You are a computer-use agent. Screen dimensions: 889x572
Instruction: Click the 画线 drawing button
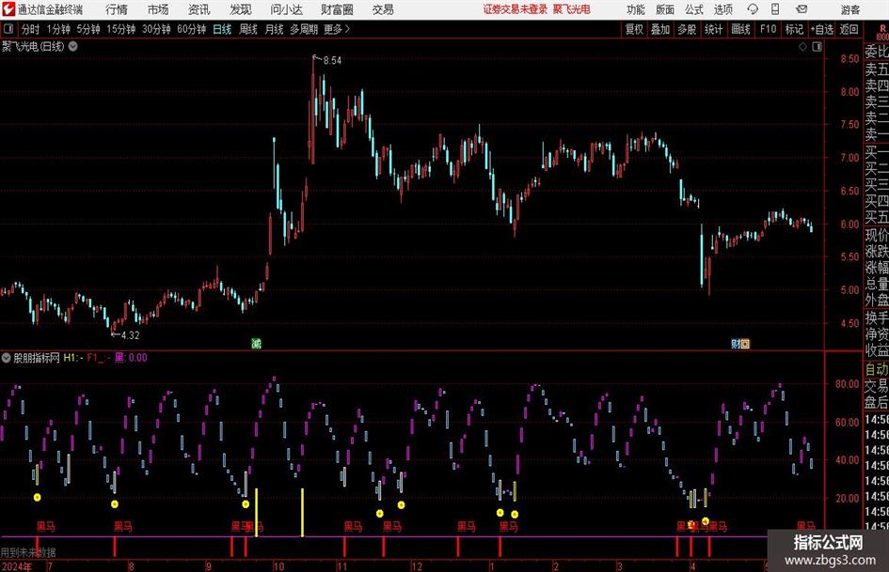[x=741, y=29]
